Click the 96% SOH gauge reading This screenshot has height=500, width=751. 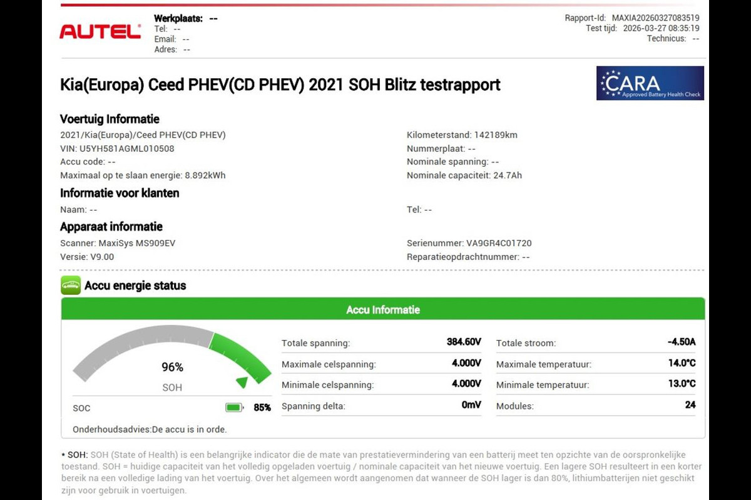[x=172, y=367]
